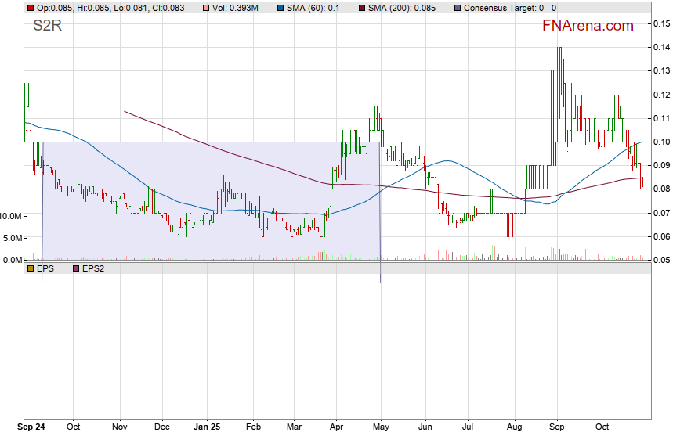673x443 pixels.
Task: Select the Sep 24 date axis label
Action: point(31,427)
